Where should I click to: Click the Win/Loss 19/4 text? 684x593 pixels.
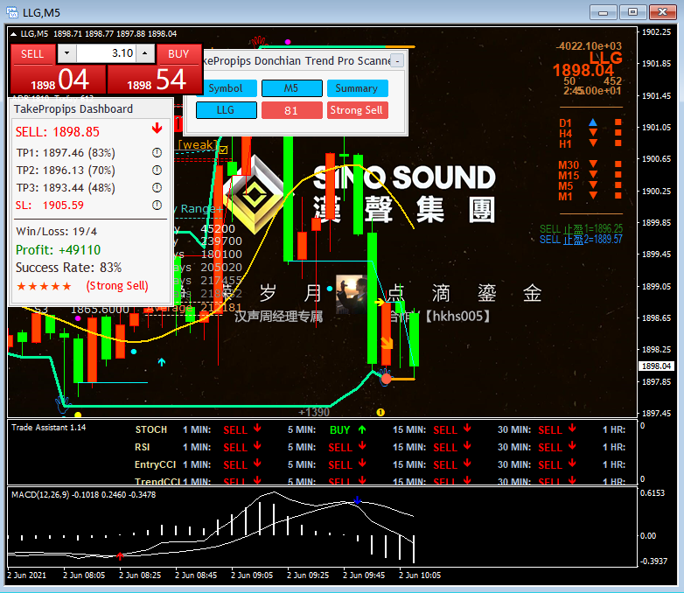pyautogui.click(x=56, y=231)
